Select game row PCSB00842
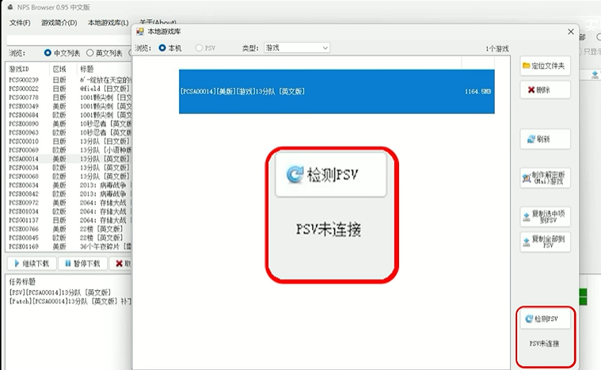601x370 pixels. pyautogui.click(x=69, y=194)
